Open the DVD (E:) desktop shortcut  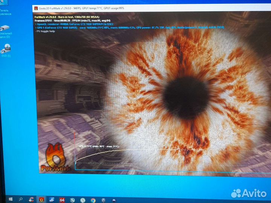pyautogui.click(x=6, y=50)
